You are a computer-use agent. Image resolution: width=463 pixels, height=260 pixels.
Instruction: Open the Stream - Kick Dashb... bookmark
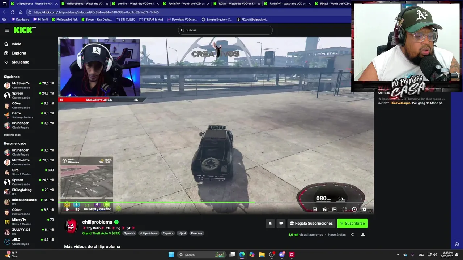(97, 19)
